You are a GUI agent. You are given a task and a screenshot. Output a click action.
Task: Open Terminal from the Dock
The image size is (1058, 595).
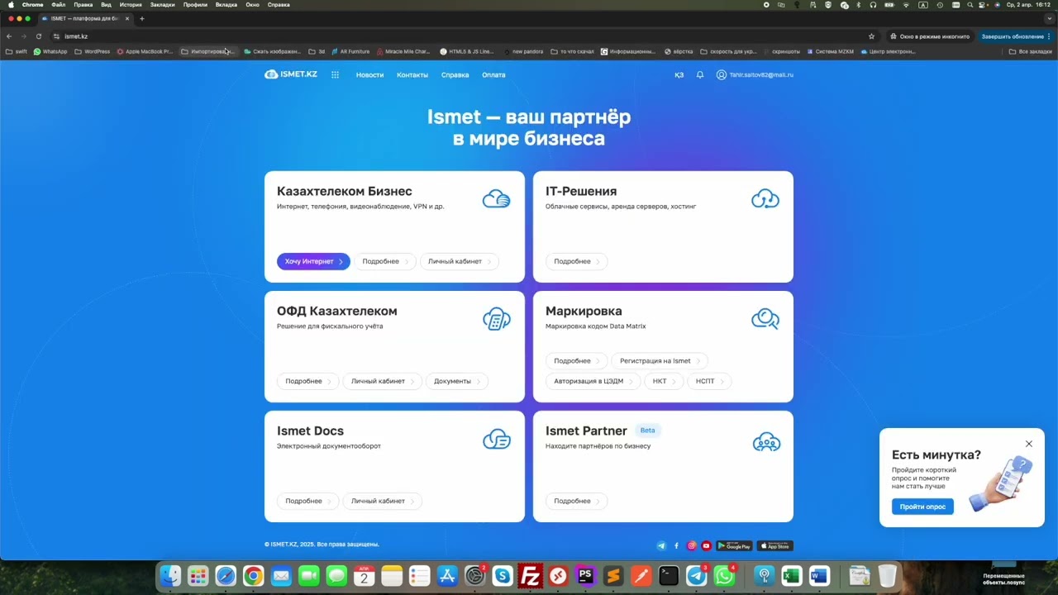[x=669, y=576]
